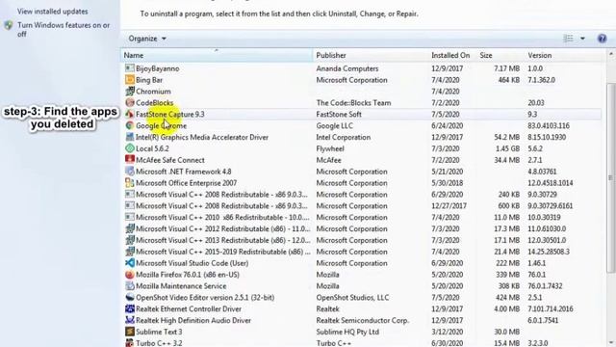Click the version 12.0.4518.1014 cell
Screen dimensions: 616x347
(551, 183)
